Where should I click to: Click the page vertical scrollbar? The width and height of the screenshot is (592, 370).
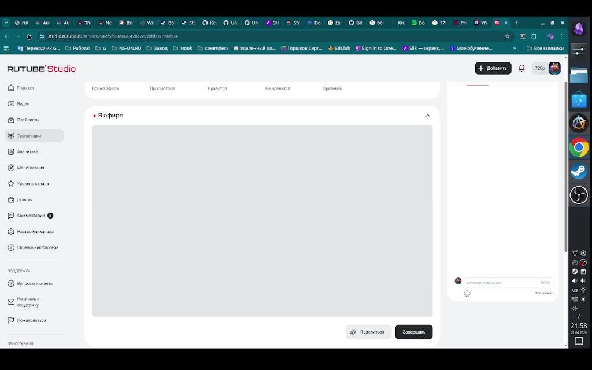click(565, 166)
